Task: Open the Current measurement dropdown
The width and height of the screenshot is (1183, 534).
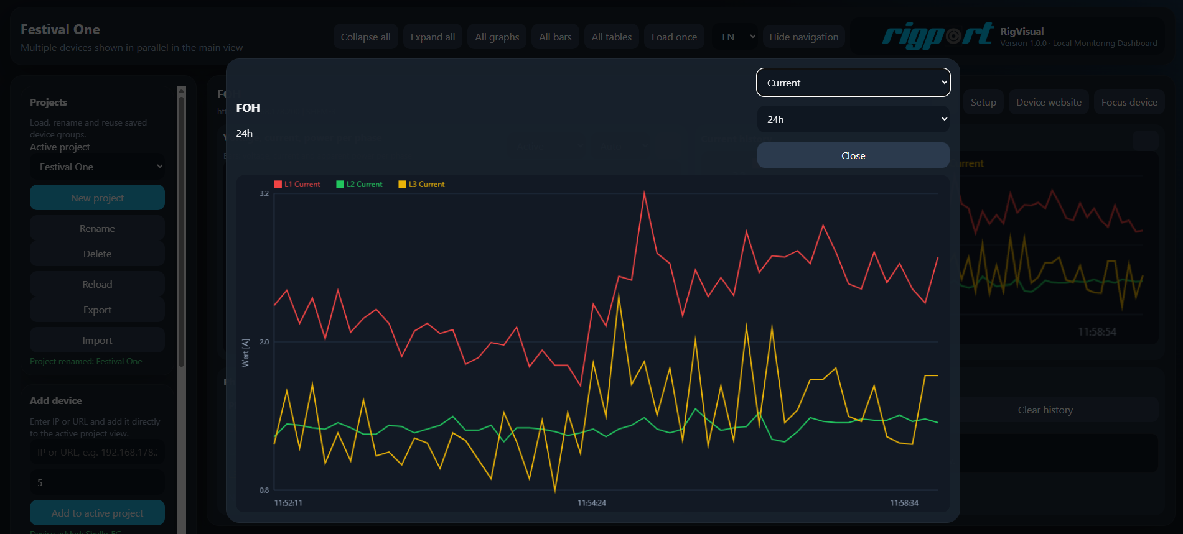Action: pyautogui.click(x=853, y=83)
